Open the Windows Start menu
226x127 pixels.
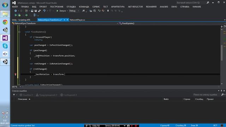click(5, 5)
